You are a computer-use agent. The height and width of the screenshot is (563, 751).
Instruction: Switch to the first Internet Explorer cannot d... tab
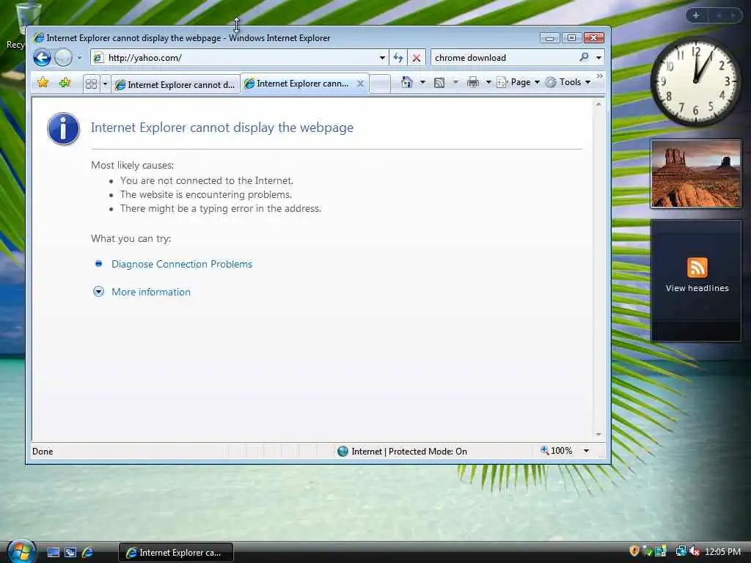(x=175, y=85)
